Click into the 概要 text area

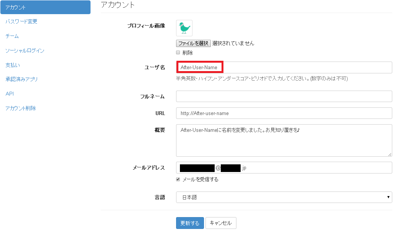pos(284,140)
